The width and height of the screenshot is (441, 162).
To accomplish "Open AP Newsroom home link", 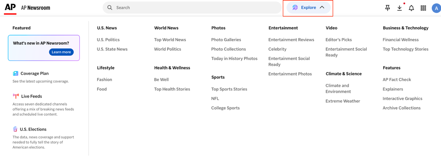I will [x=36, y=8].
